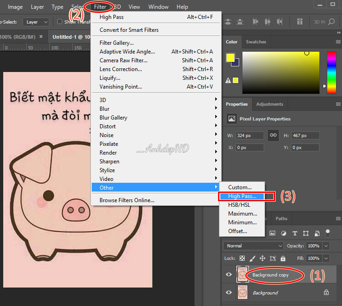Enable the Show Transform Controls checkbox
Viewport: 342px width, 306px height.
pyautogui.click(x=59, y=22)
